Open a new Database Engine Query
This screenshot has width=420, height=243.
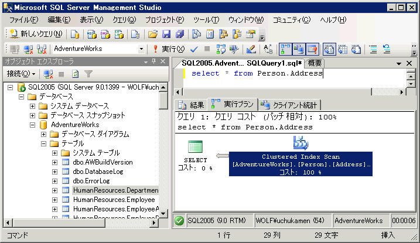pyautogui.click(x=75, y=34)
